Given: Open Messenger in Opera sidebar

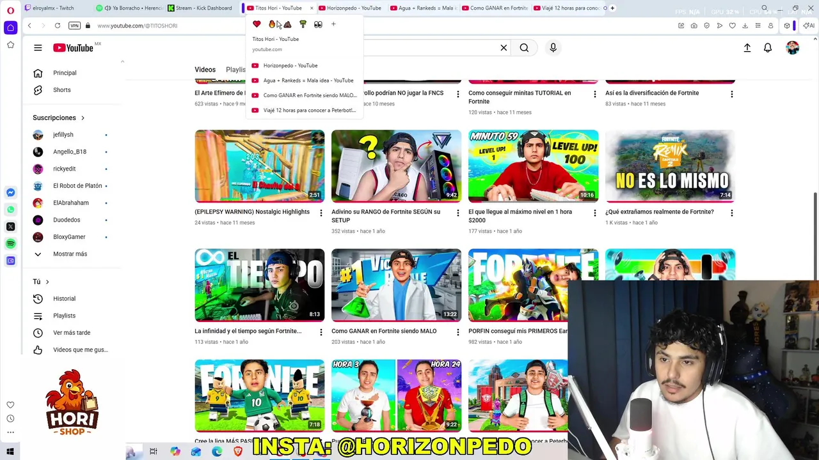Looking at the screenshot, I should click(x=10, y=192).
